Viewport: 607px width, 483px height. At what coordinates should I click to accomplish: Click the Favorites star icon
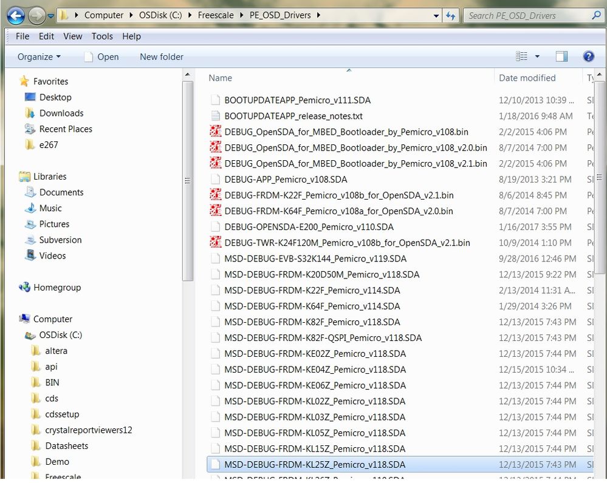[24, 81]
